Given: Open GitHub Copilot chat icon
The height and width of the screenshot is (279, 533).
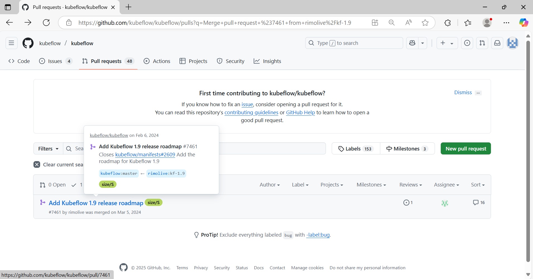Looking at the screenshot, I should [x=412, y=43].
